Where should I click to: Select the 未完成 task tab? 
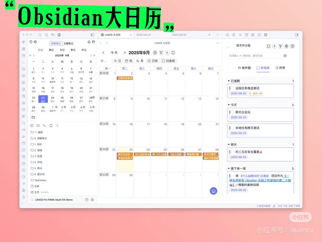click(x=263, y=68)
